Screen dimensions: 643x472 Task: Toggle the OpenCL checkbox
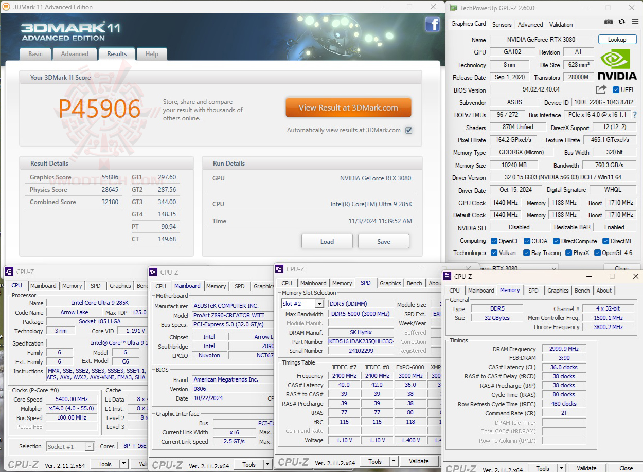494,241
